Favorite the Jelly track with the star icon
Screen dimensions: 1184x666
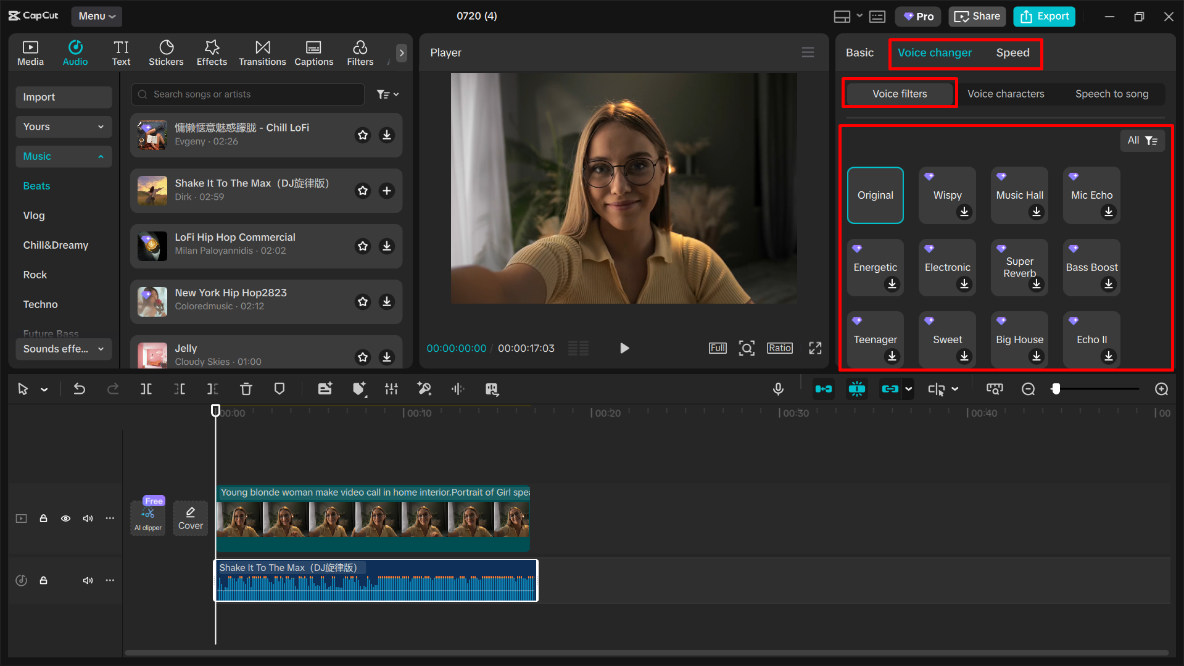[x=362, y=357]
